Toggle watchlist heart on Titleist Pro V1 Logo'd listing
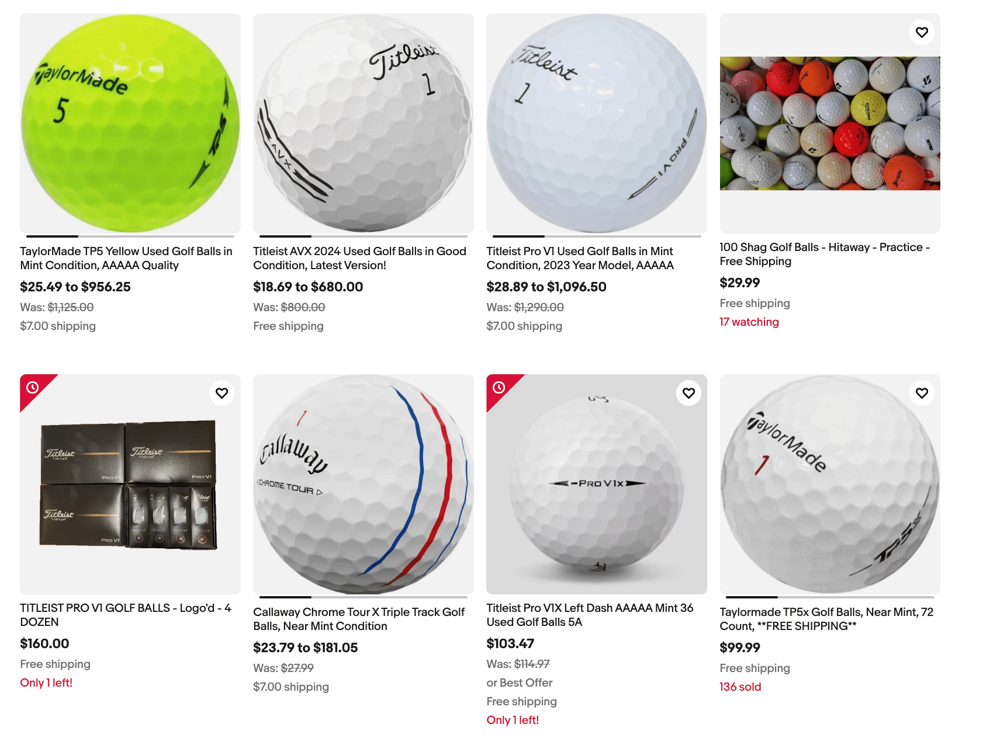 point(221,393)
